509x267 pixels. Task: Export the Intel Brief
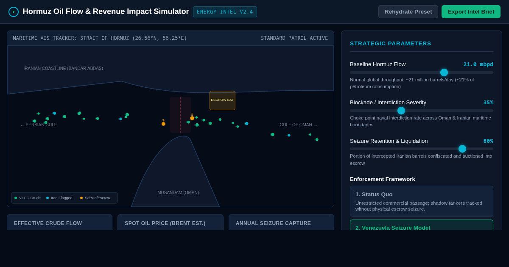coord(471,11)
